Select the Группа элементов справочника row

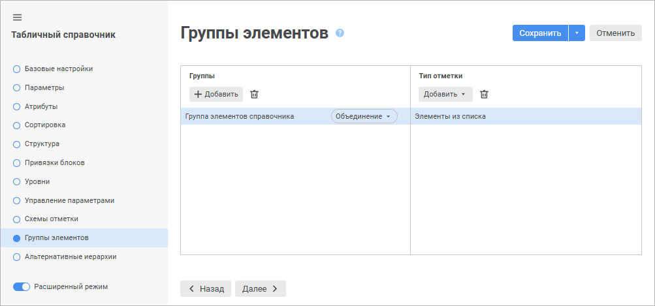coord(240,117)
